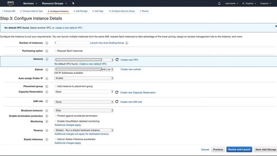Go to 1. Choose AMI step

pos(9,11)
